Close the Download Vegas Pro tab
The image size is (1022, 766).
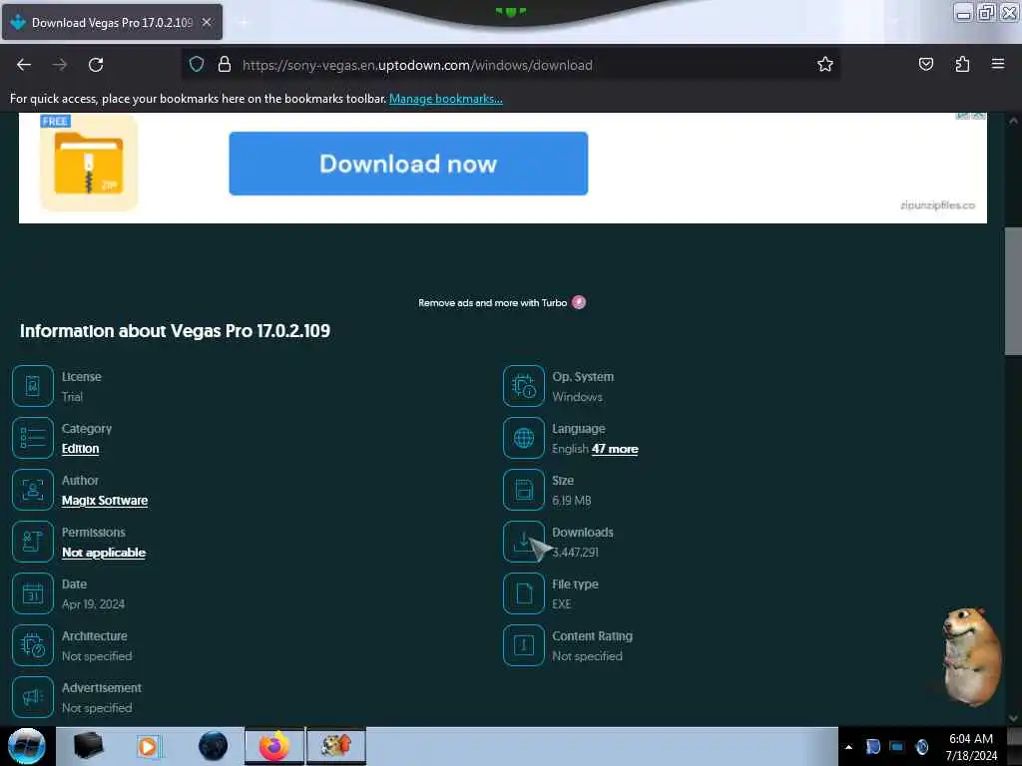coord(207,22)
